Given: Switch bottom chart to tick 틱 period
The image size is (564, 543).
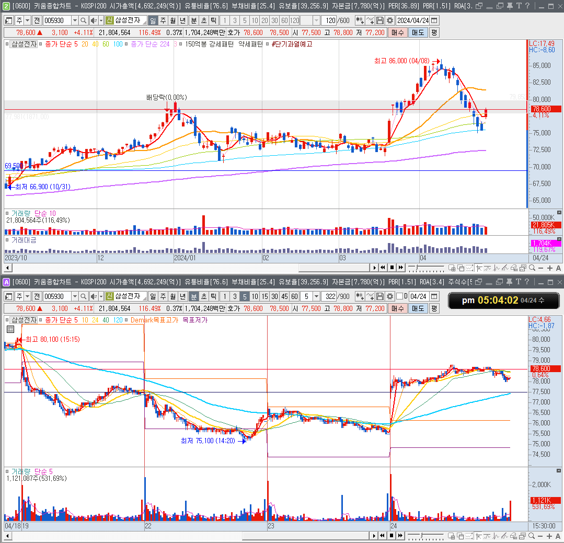Looking at the screenshot, I should coord(214,296).
